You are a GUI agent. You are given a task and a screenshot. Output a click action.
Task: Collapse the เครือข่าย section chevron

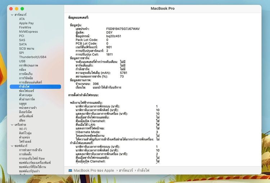[x=12, y=125]
